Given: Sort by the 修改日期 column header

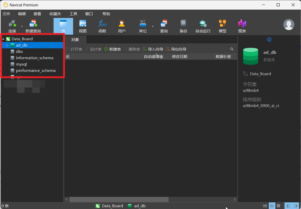Looking at the screenshot, I should click(x=192, y=56).
